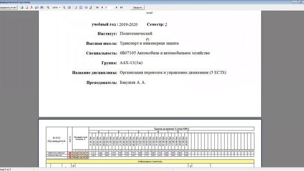The image size is (304, 171).
Task: Click the 'Закрыть' button
Action: (x=137, y=8)
